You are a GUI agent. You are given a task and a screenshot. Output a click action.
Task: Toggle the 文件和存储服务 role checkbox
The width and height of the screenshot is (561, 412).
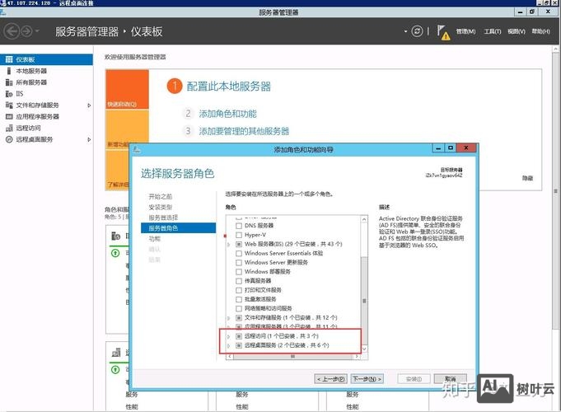[x=239, y=318]
